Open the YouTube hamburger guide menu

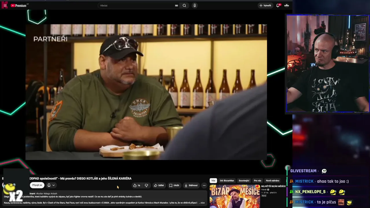[x=5, y=5]
